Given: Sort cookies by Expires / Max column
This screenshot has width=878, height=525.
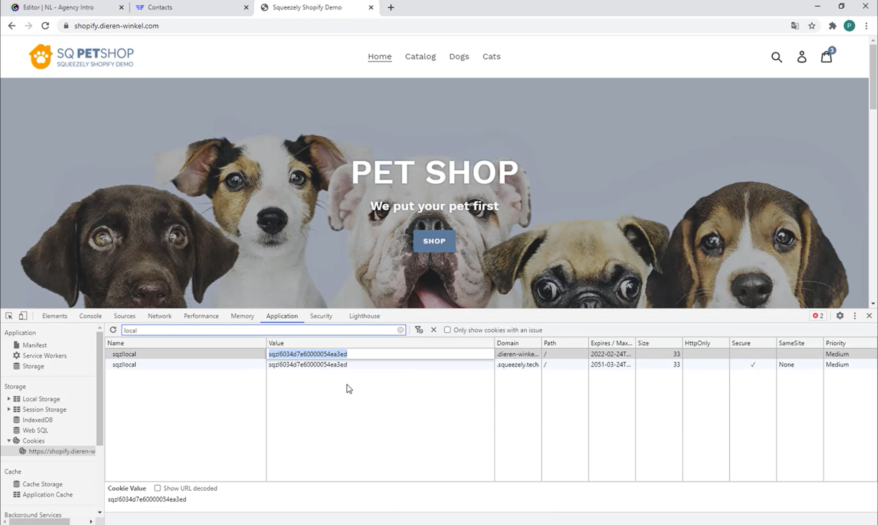Looking at the screenshot, I should tap(612, 343).
